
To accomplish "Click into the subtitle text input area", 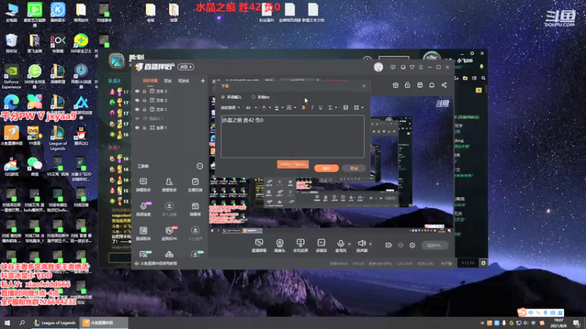I will click(292, 136).
